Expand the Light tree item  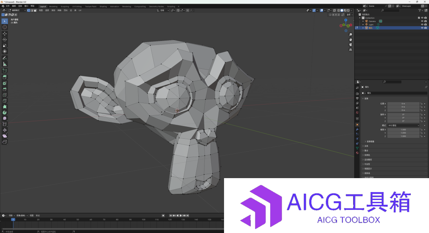click(x=363, y=25)
